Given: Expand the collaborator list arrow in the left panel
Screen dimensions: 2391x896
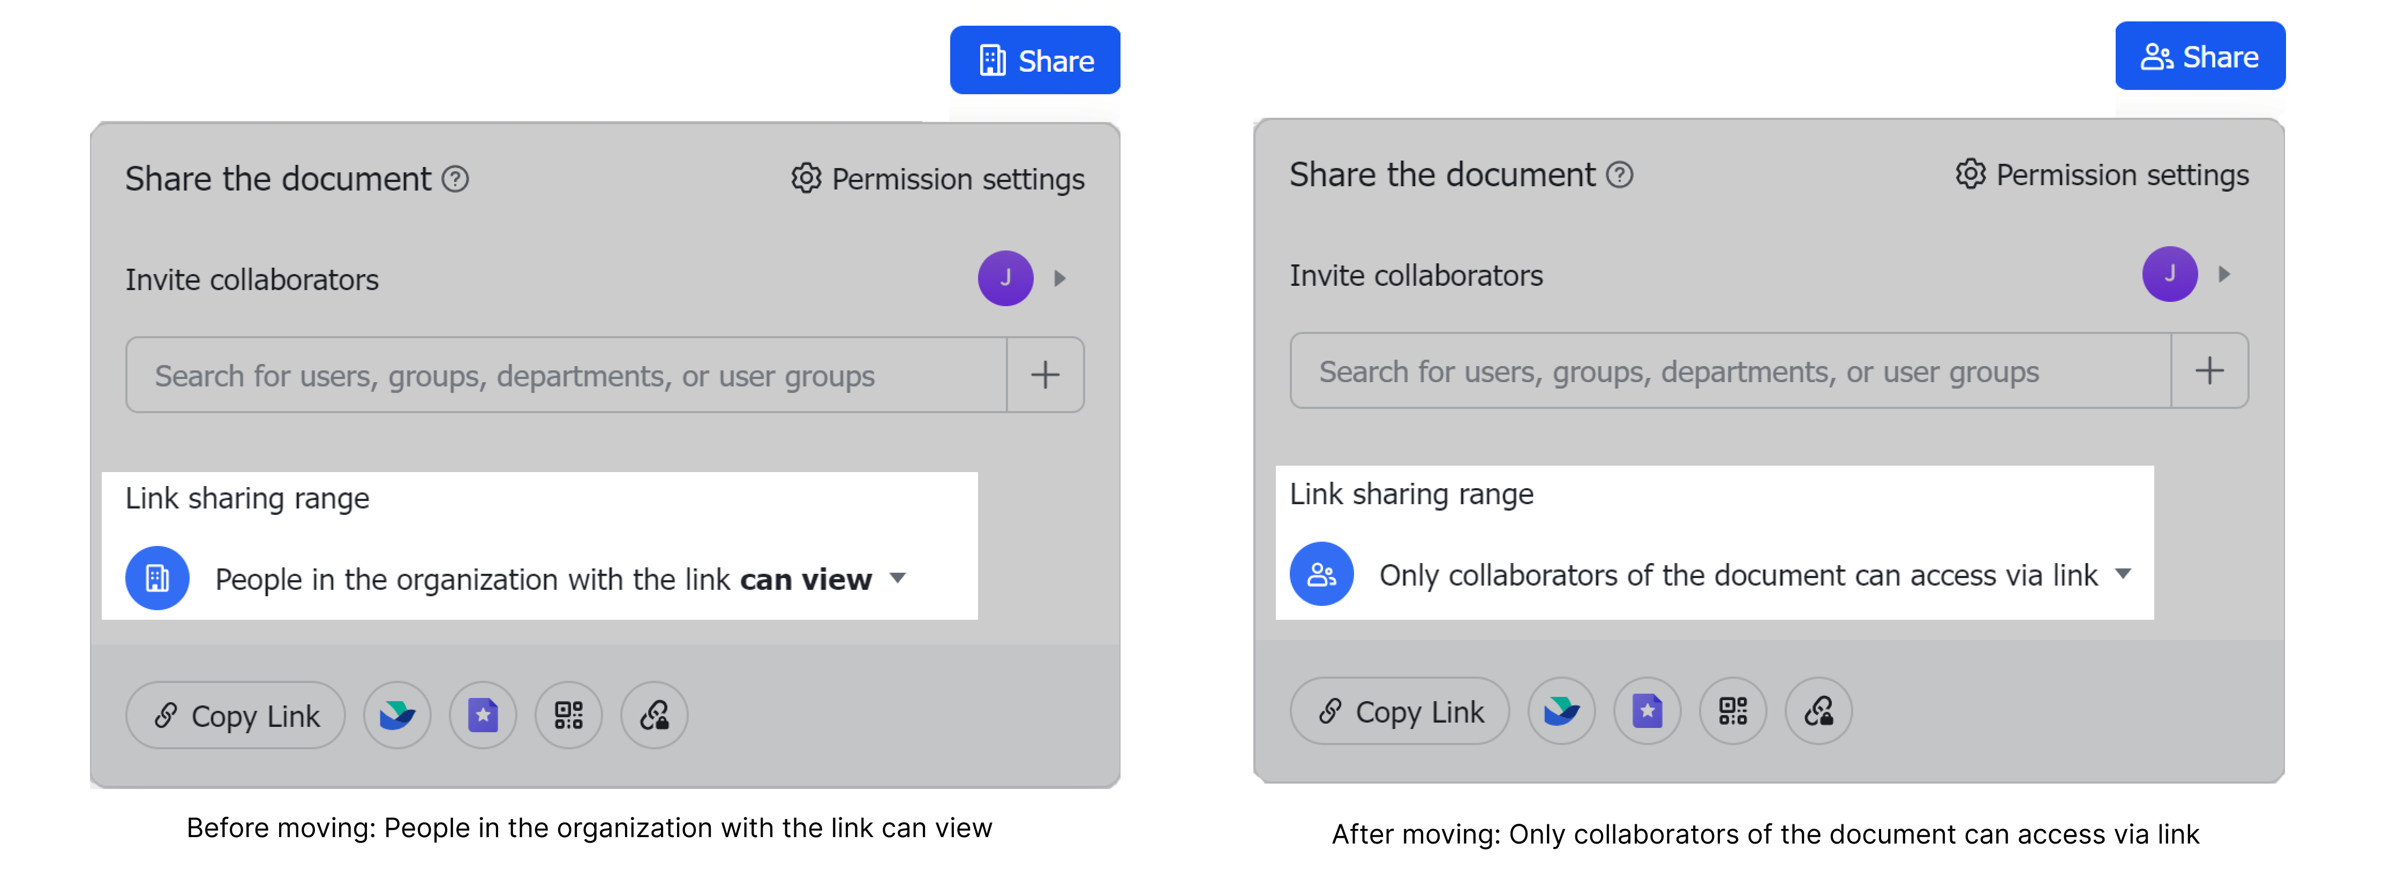Looking at the screenshot, I should tap(1060, 278).
